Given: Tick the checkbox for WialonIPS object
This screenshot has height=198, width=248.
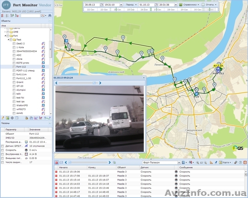Looking at the screenshot, I should click(x=14, y=106).
